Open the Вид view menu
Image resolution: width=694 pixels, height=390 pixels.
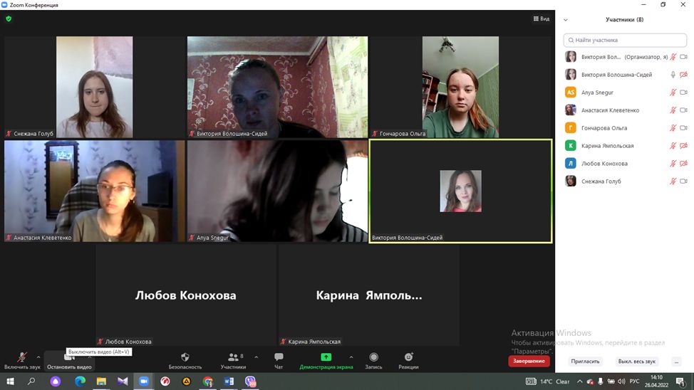[x=542, y=19]
